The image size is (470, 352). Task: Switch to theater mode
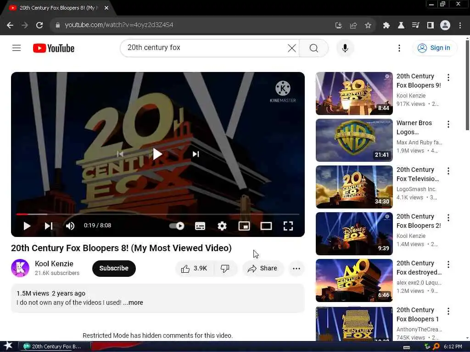point(266,226)
